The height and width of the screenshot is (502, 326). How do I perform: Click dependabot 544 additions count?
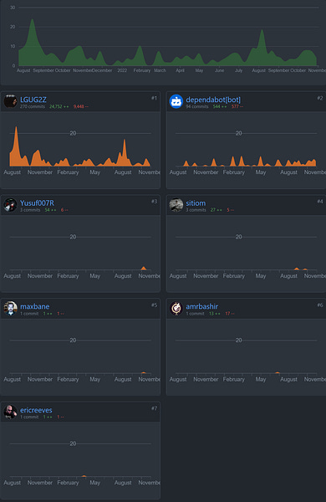coord(220,106)
